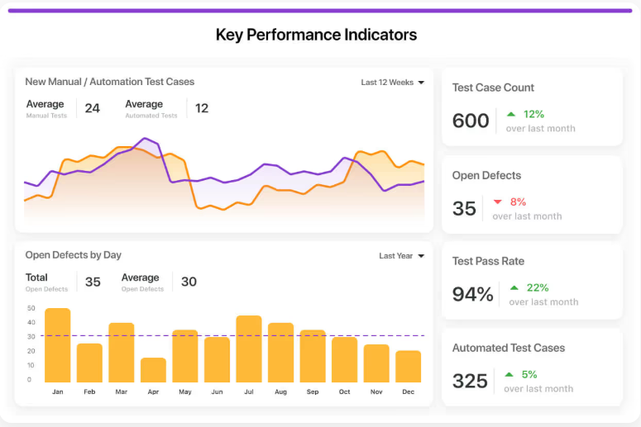This screenshot has height=427, width=641.
Task: Click the red down arrow beside 8%
Action: [x=497, y=202]
